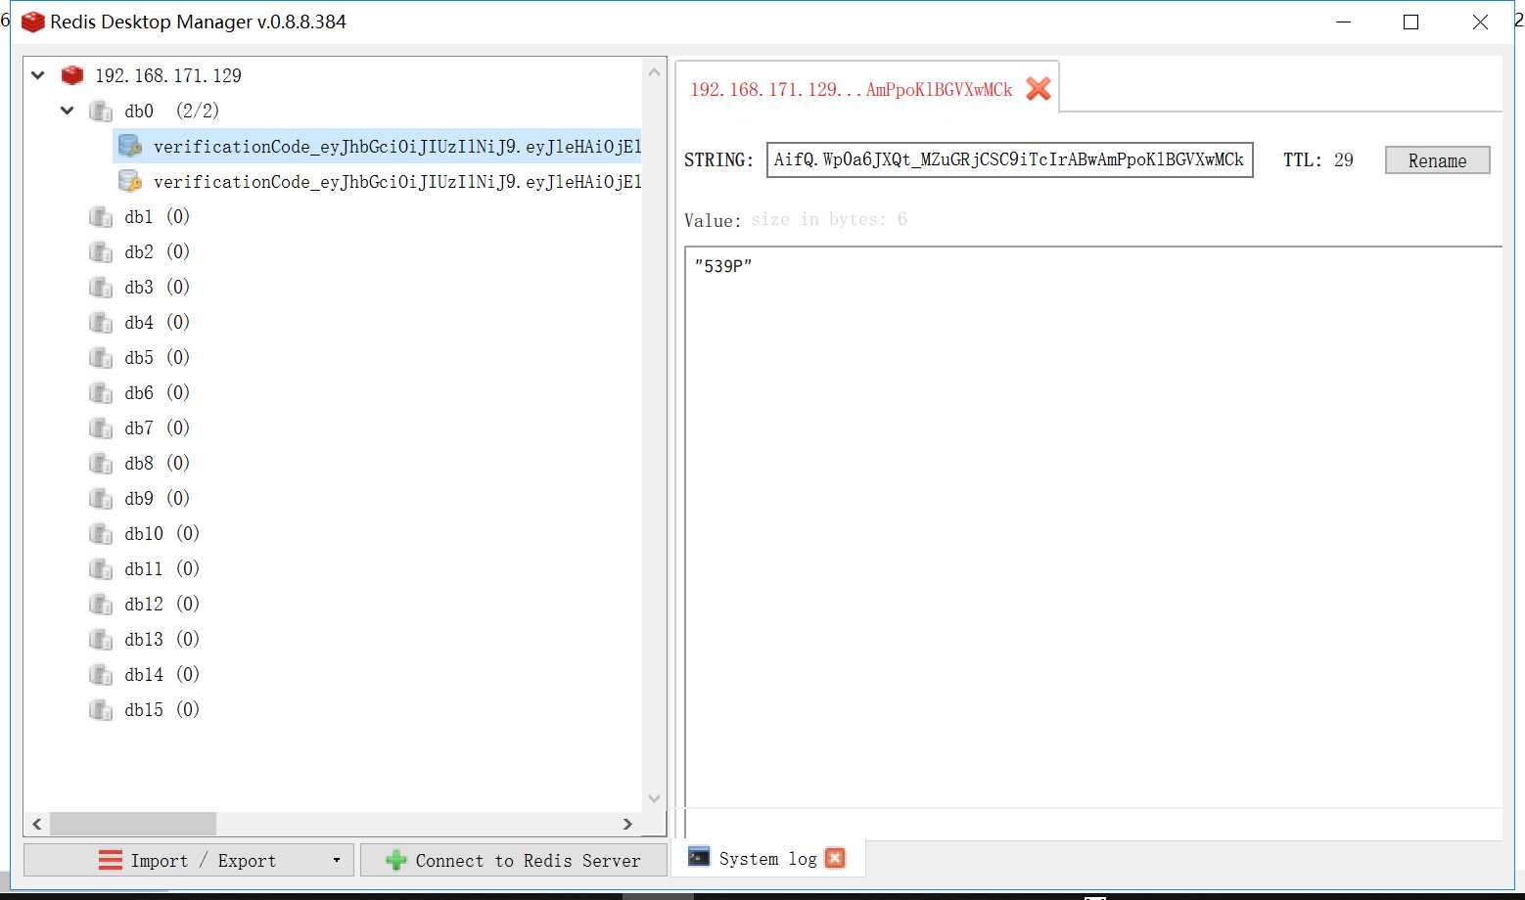Collapse the db0 database node

(68, 111)
